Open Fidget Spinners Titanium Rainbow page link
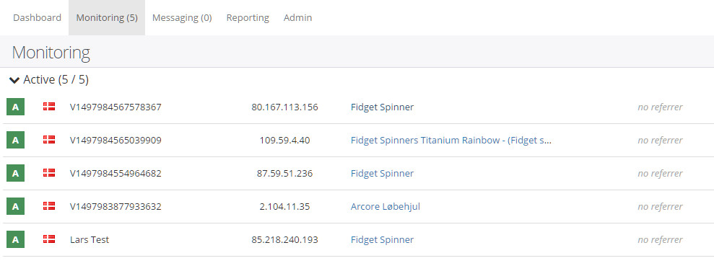The height and width of the screenshot is (266, 714). pyautogui.click(x=451, y=140)
